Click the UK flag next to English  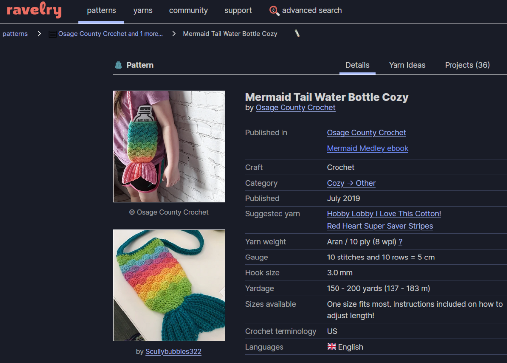(x=332, y=347)
